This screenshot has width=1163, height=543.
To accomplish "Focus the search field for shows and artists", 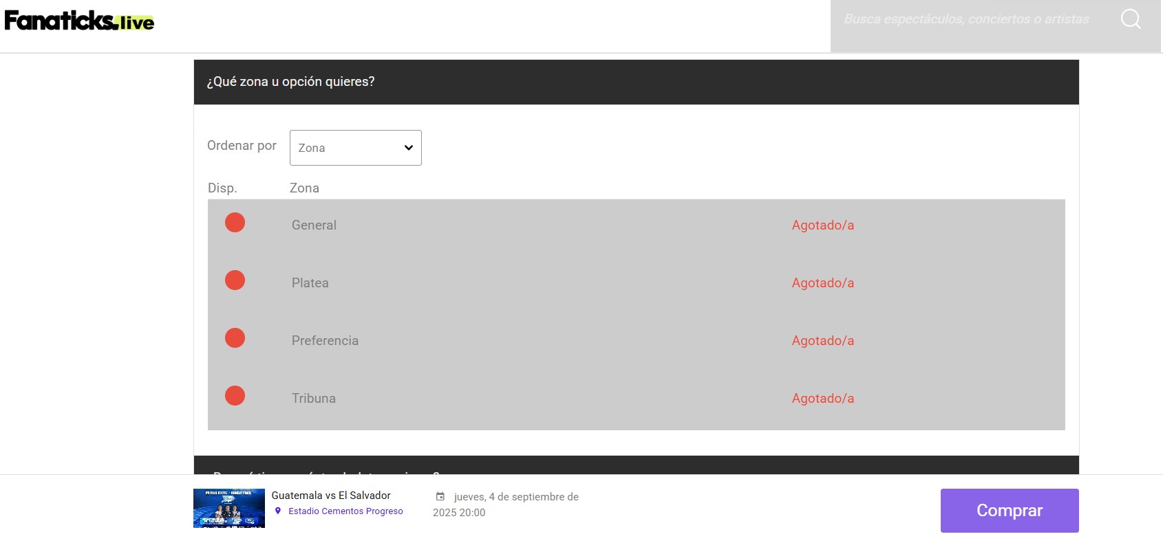I will [966, 19].
